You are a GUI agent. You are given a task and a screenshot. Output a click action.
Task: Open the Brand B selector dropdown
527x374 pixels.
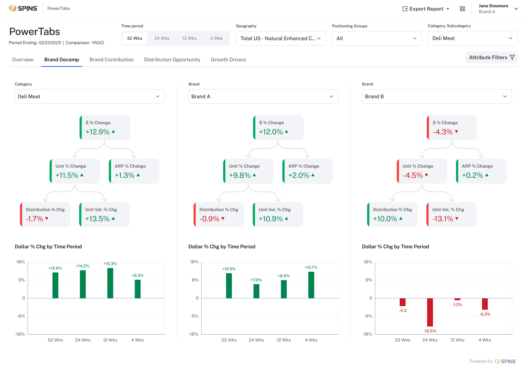[x=437, y=96]
